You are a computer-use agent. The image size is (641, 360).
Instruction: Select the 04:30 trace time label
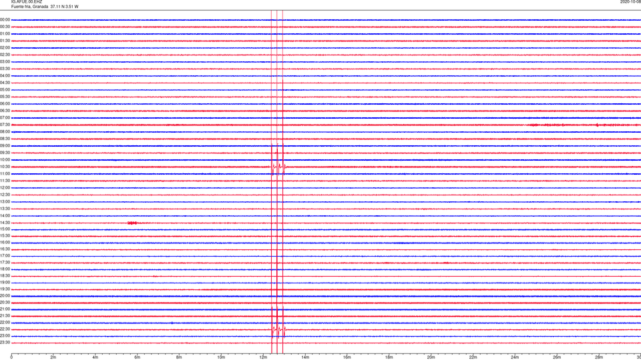(5, 83)
